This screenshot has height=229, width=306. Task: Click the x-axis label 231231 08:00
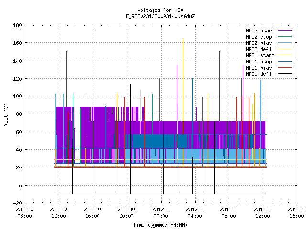tap(229, 213)
